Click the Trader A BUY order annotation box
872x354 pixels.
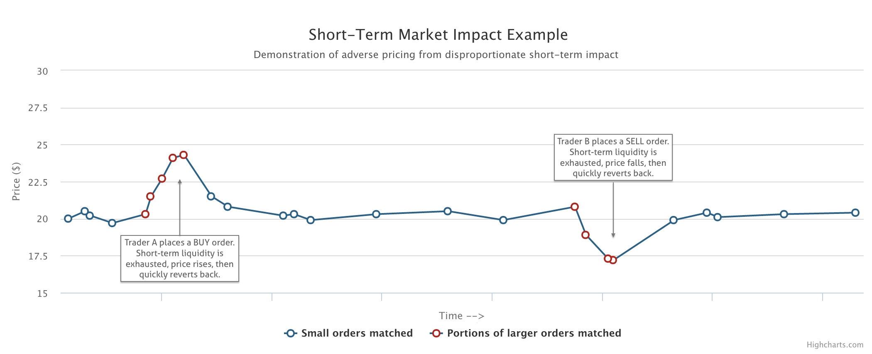pyautogui.click(x=179, y=259)
